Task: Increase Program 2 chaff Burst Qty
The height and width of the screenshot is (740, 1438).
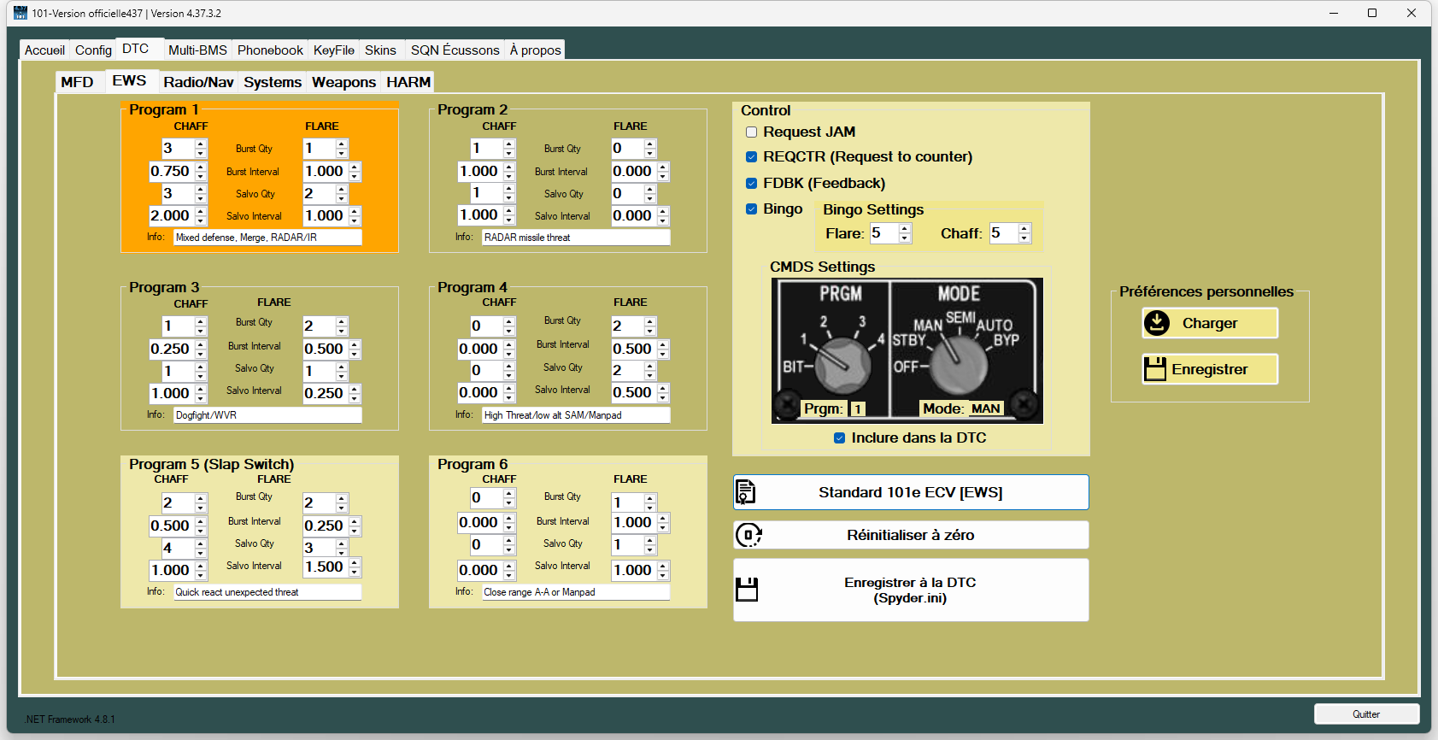Action: point(509,144)
